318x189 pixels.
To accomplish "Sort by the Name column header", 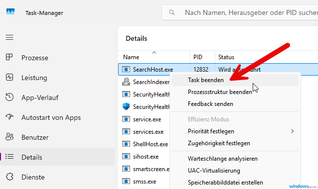I will [x=131, y=57].
